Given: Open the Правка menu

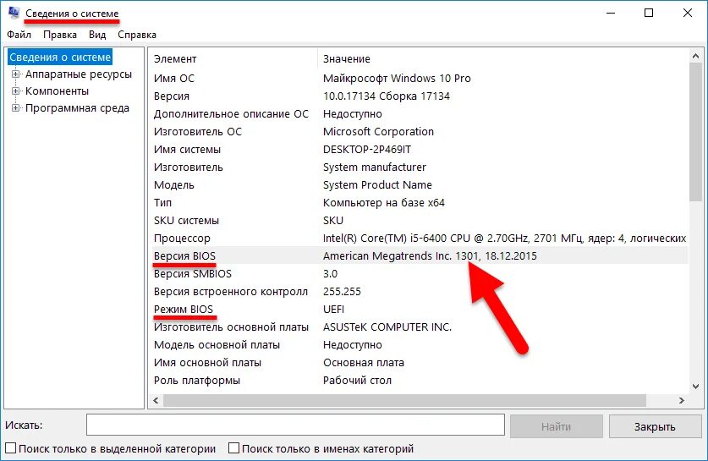Looking at the screenshot, I should (x=60, y=35).
